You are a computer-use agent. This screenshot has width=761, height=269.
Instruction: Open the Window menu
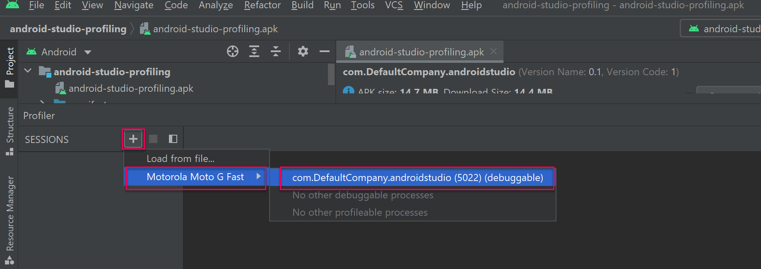pyautogui.click(x=432, y=5)
